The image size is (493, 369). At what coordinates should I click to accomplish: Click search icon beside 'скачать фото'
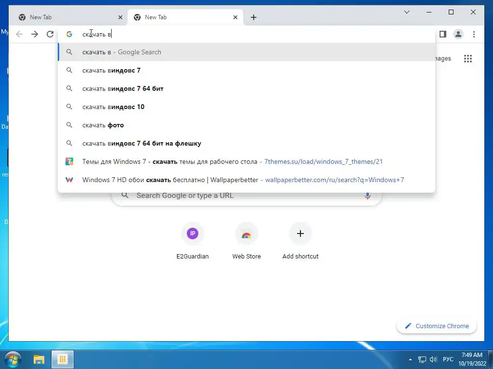69,125
